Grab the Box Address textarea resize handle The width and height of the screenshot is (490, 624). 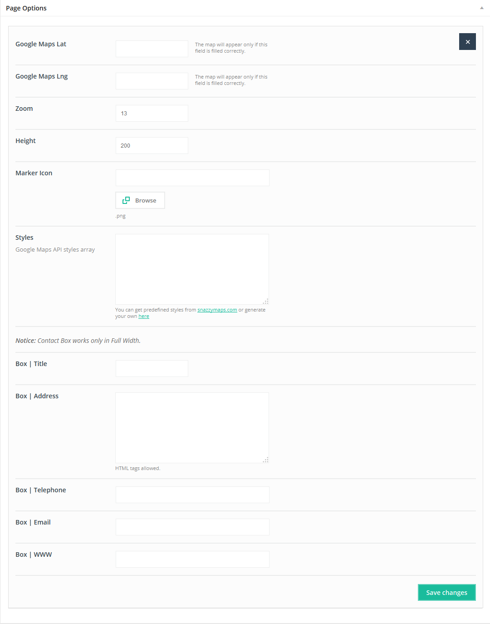[x=266, y=460]
